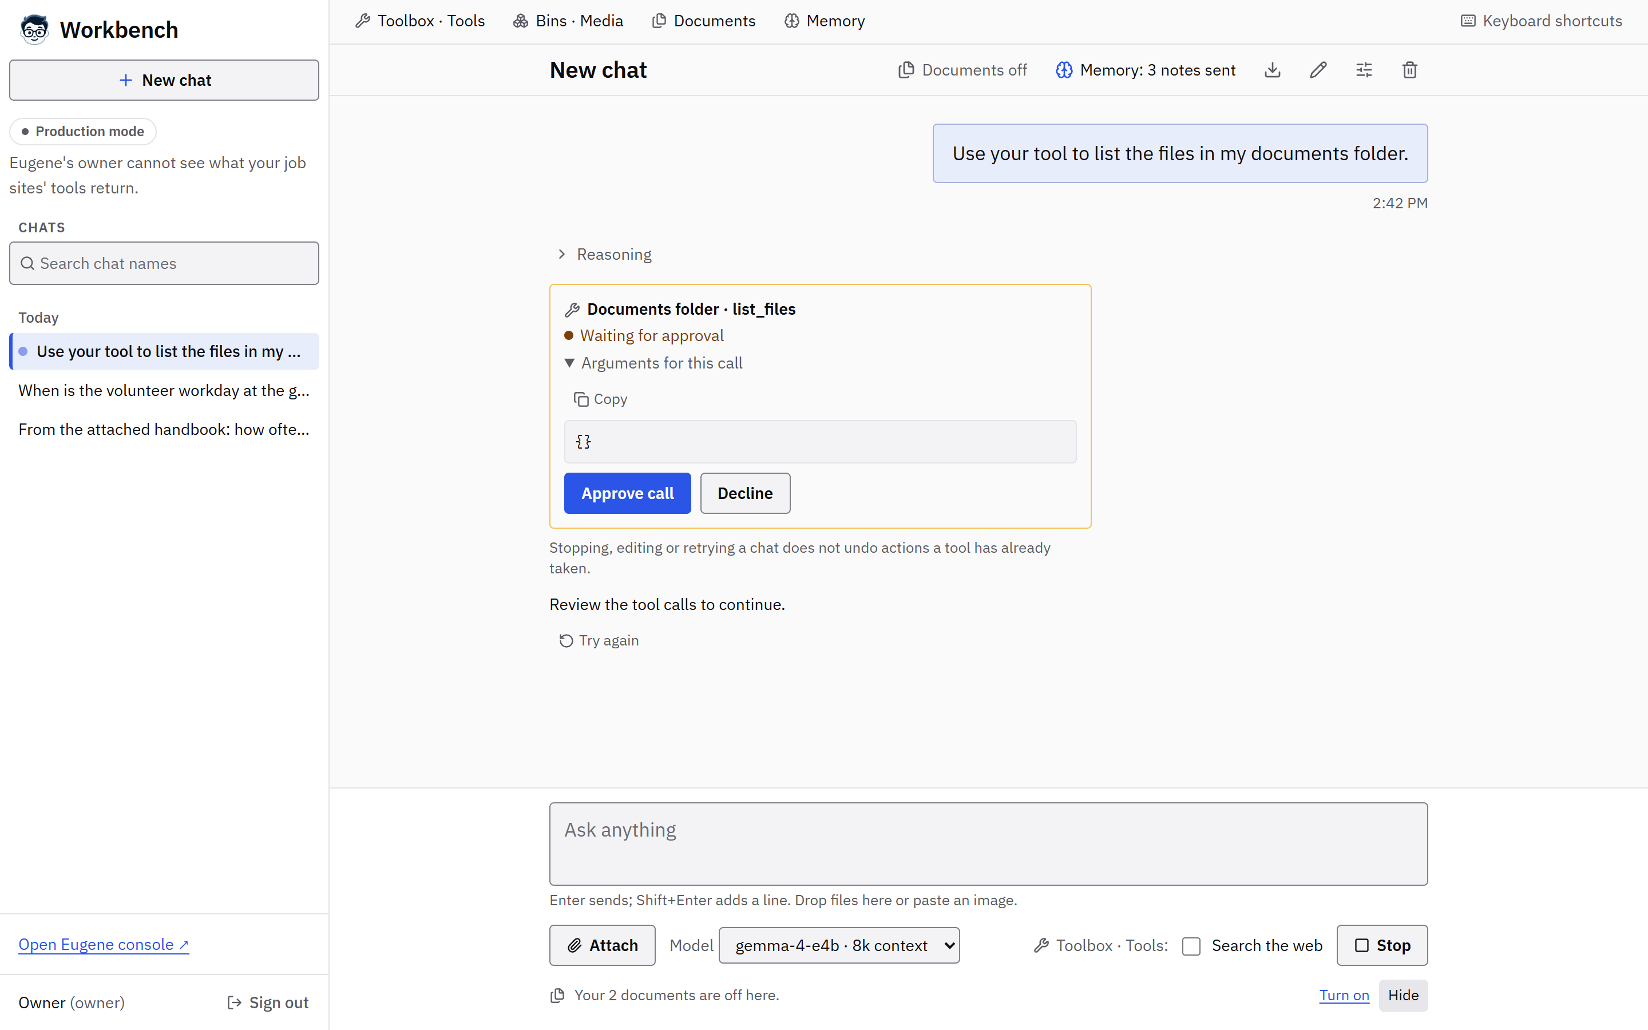Click the Attach button

[x=602, y=945]
